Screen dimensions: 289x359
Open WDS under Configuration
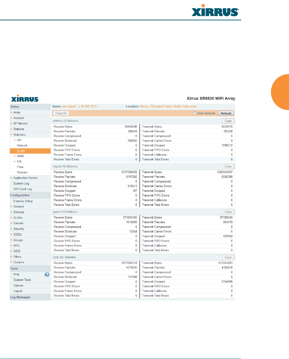[17, 251]
